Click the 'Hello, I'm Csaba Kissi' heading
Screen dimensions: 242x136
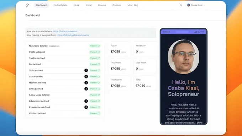pyautogui.click(x=184, y=85)
